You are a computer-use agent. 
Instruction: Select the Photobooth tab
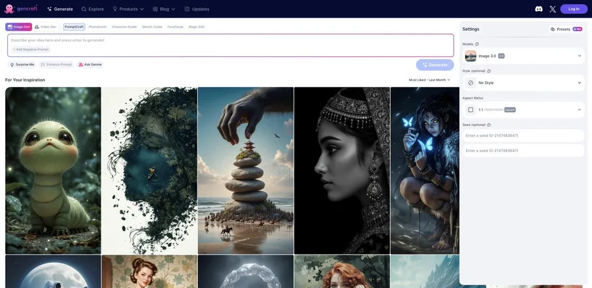tap(97, 27)
